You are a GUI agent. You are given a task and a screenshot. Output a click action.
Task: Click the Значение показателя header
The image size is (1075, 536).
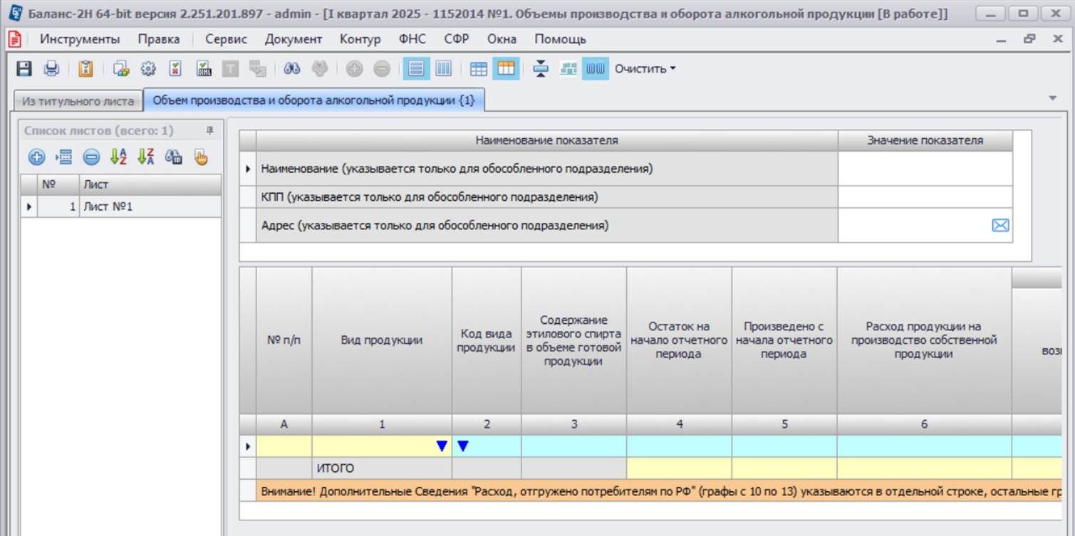[925, 141]
